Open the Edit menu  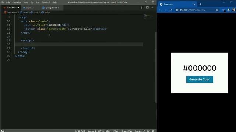click(8, 3)
